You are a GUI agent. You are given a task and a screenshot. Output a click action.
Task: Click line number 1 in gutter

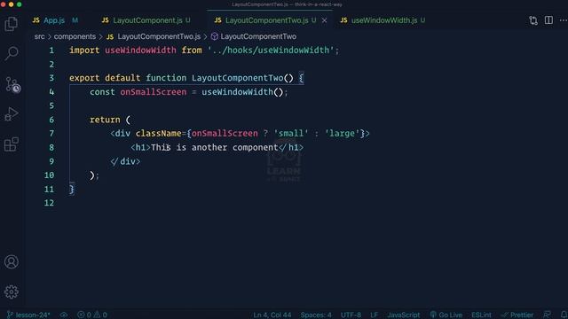click(51, 51)
